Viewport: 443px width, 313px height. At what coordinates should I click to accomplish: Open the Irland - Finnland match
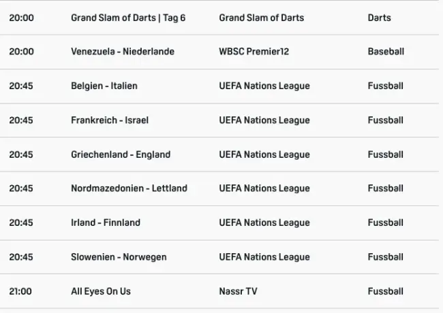tap(106, 223)
